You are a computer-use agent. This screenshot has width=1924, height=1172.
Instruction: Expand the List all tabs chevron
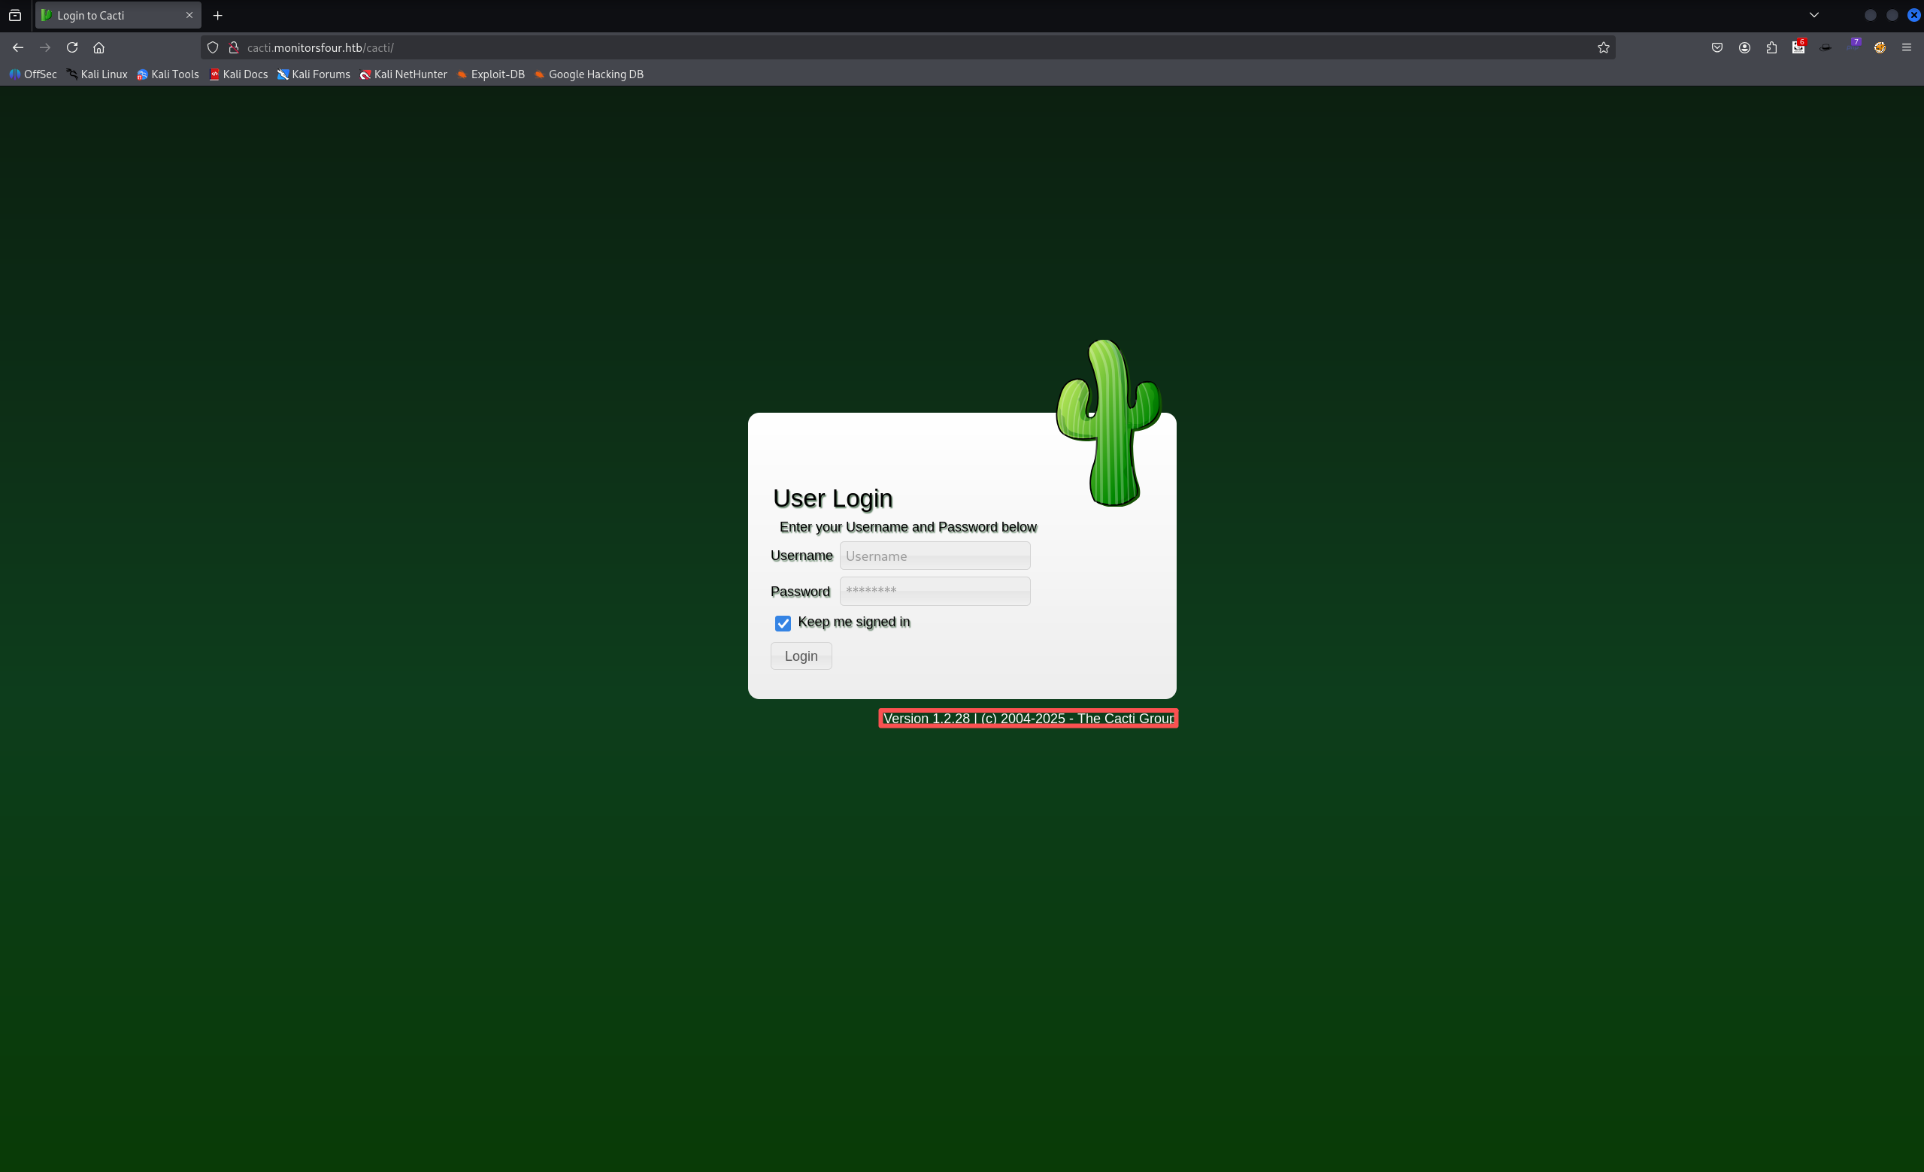[1813, 15]
